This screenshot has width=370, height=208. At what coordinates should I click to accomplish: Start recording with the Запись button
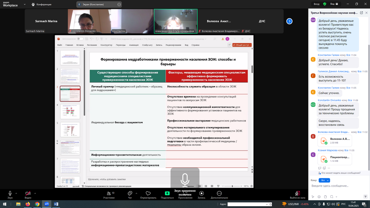click(201, 195)
